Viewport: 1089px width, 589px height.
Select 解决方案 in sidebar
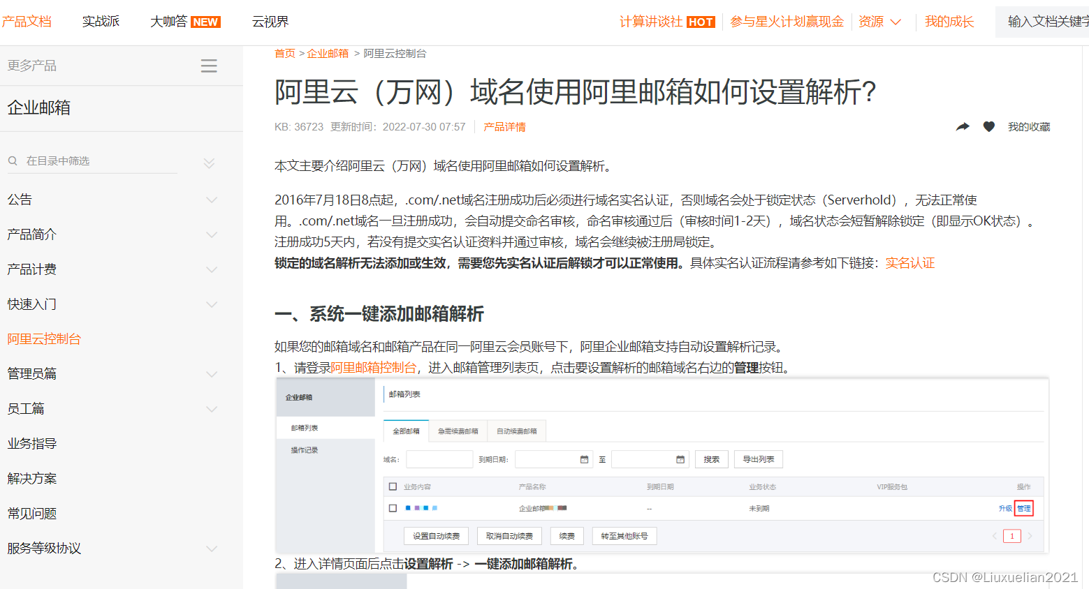pos(32,479)
